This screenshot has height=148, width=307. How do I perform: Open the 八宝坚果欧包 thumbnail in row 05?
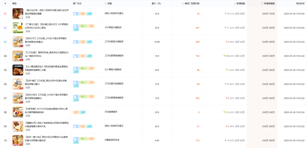click(18, 70)
